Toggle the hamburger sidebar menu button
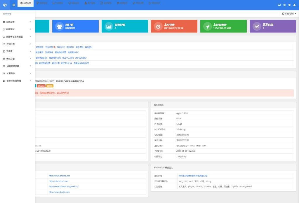This screenshot has height=203, width=299. pyautogui.click(x=14, y=5)
